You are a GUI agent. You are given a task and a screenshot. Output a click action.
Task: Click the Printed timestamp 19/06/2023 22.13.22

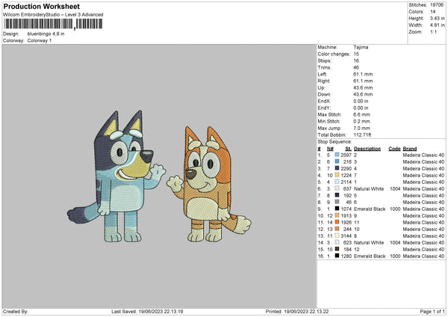coord(306,311)
